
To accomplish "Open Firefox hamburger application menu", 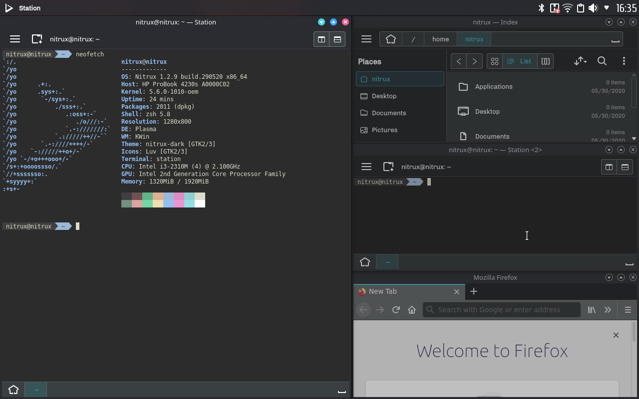I will (628, 310).
